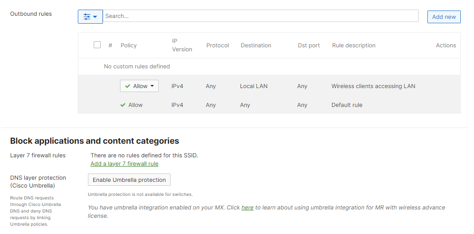Screen dimensions: 474x234
Task: Select the Default rule description text
Action: coord(346,105)
